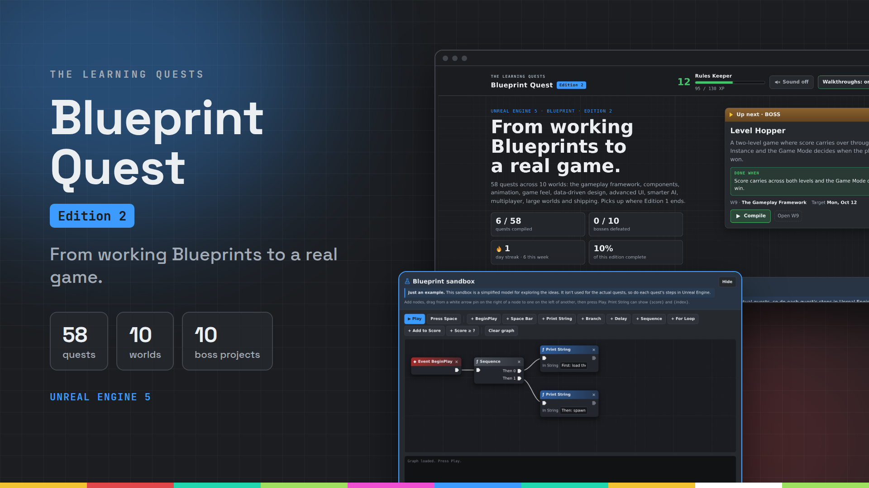Add an Add to Score node

coord(424,331)
